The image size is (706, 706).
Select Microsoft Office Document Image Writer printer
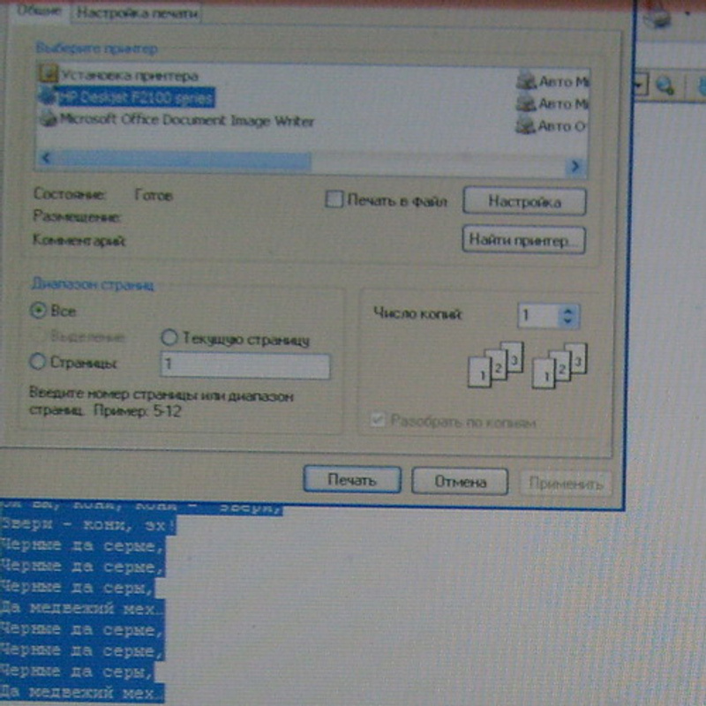(x=177, y=120)
